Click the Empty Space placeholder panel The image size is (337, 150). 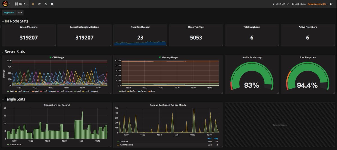pyautogui.click(x=280, y=125)
